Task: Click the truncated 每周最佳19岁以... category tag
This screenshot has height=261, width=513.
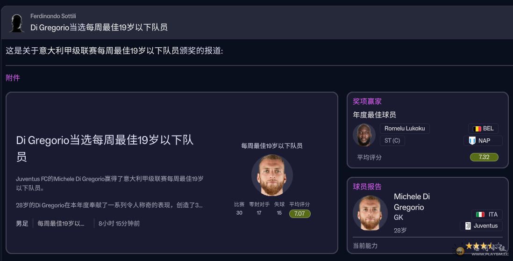Action: [61, 224]
